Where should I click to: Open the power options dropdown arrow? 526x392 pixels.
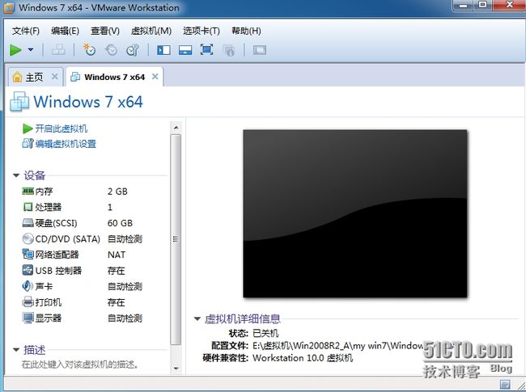(31, 50)
